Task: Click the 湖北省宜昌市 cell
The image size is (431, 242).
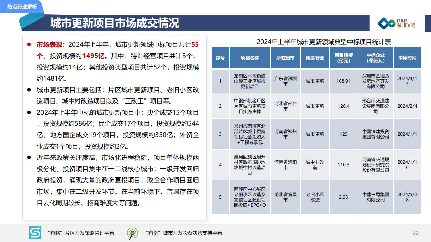Action: coord(285,197)
